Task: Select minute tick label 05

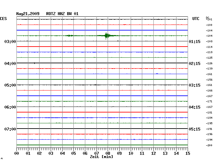Action: pos(73,153)
